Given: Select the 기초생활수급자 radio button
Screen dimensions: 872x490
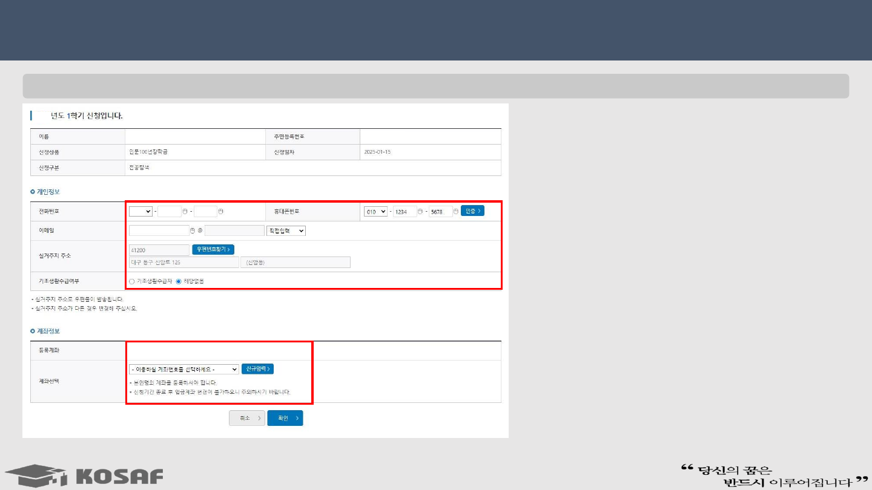Looking at the screenshot, I should tap(132, 281).
